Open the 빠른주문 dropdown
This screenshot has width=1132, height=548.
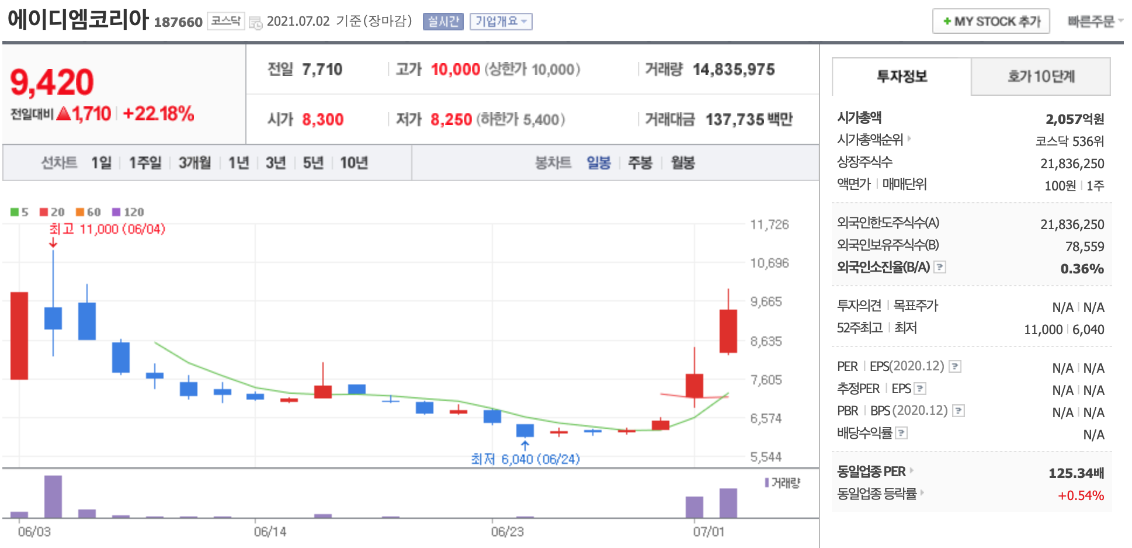pyautogui.click(x=1095, y=22)
